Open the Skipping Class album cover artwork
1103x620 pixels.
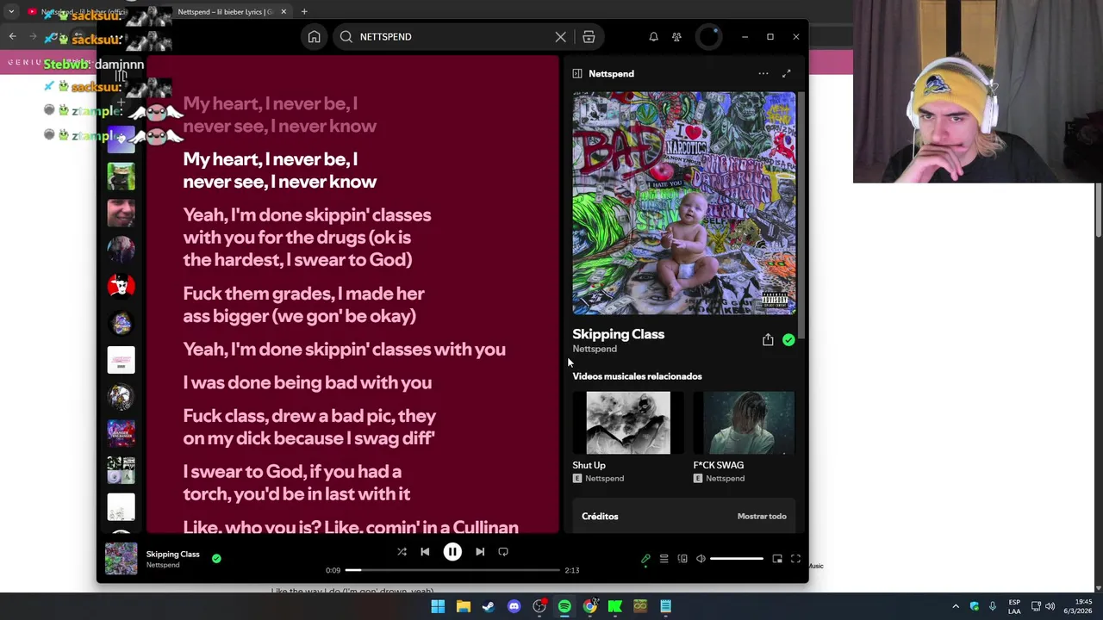click(x=684, y=203)
